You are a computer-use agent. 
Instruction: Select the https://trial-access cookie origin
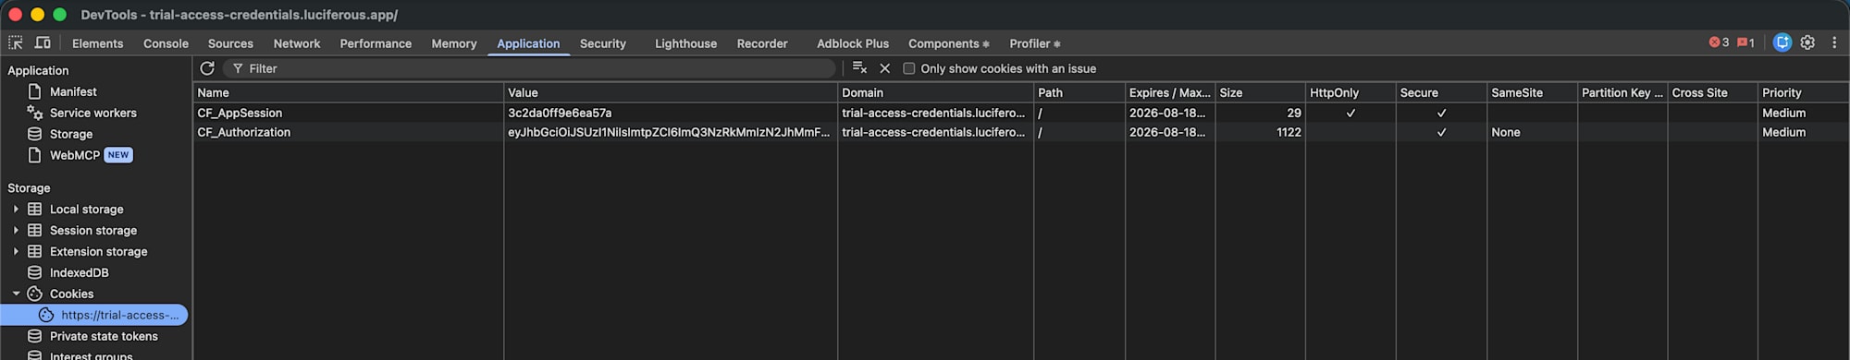click(x=94, y=315)
